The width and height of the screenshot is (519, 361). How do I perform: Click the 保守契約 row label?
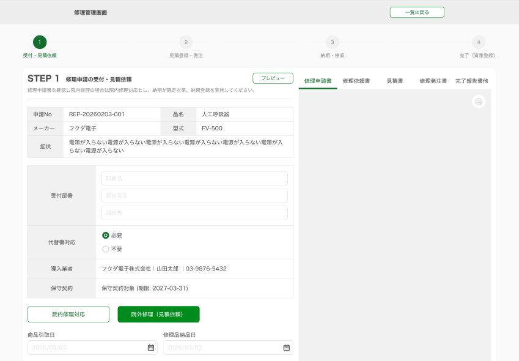coord(62,288)
